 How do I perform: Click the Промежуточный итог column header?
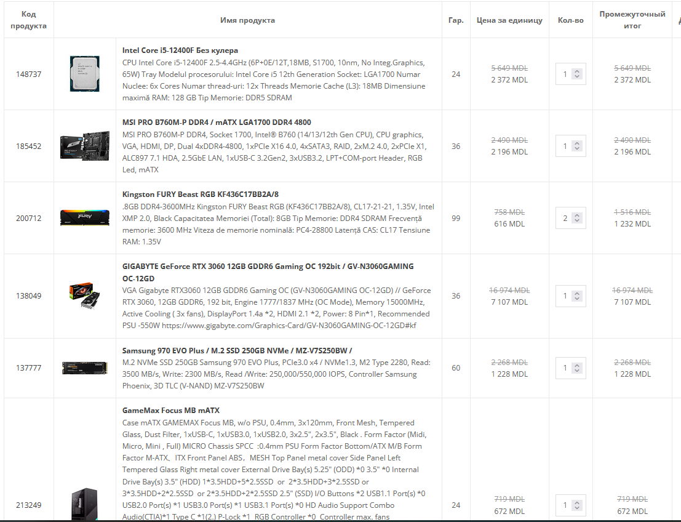click(x=632, y=20)
